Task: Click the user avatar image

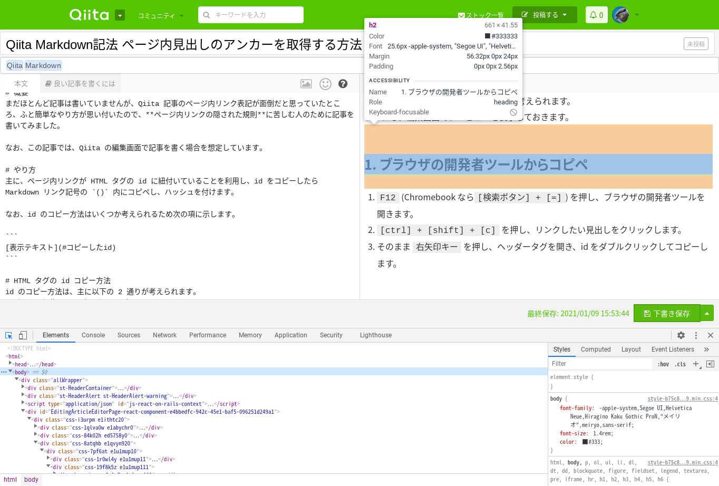Action: [620, 15]
